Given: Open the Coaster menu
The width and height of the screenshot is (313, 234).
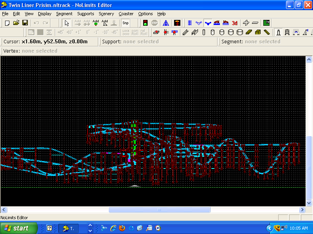Looking at the screenshot, I should (x=126, y=14).
